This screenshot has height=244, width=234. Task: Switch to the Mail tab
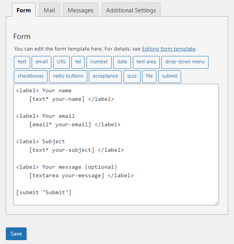click(49, 10)
